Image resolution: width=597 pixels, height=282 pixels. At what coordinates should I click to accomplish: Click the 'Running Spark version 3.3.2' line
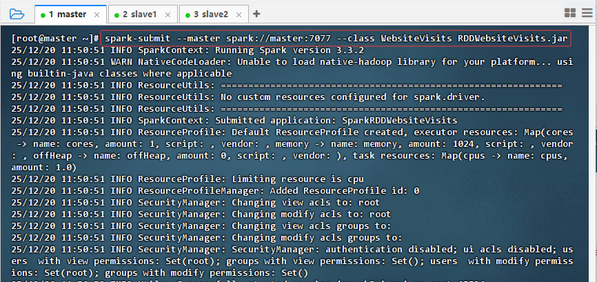pyautogui.click(x=188, y=50)
